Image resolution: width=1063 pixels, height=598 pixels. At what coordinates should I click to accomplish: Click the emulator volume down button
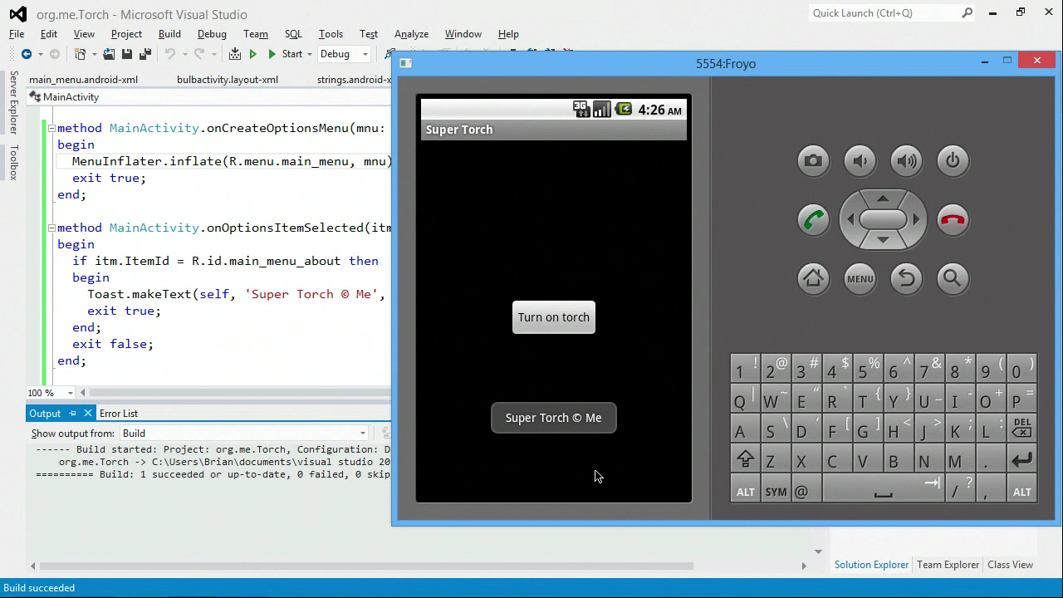pos(860,161)
